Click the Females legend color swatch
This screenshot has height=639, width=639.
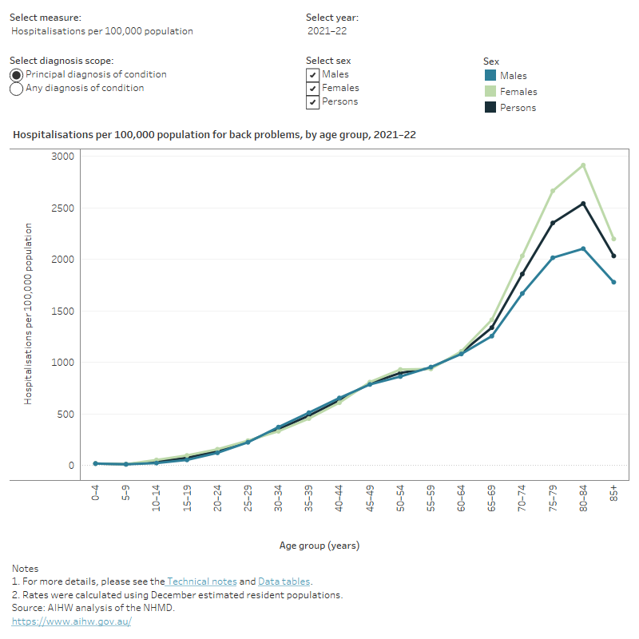[490, 92]
